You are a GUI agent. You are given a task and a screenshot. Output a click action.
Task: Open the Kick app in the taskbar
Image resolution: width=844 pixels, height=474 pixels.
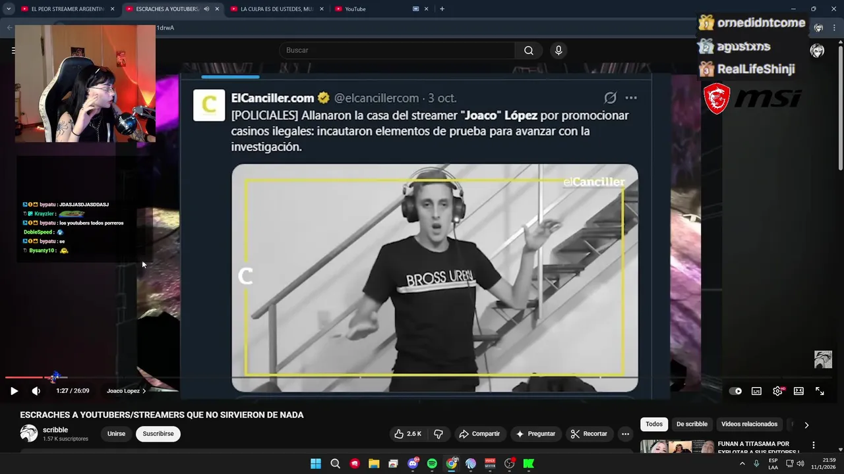point(529,463)
